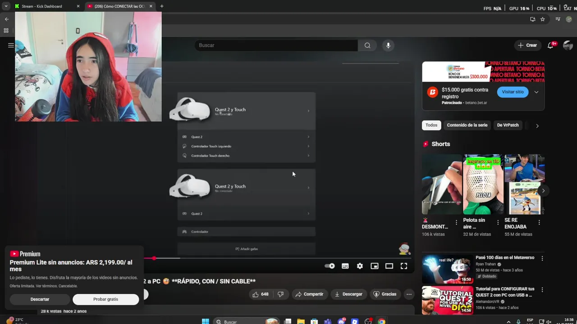Dislike the video
577x324 pixels.
(x=280, y=294)
